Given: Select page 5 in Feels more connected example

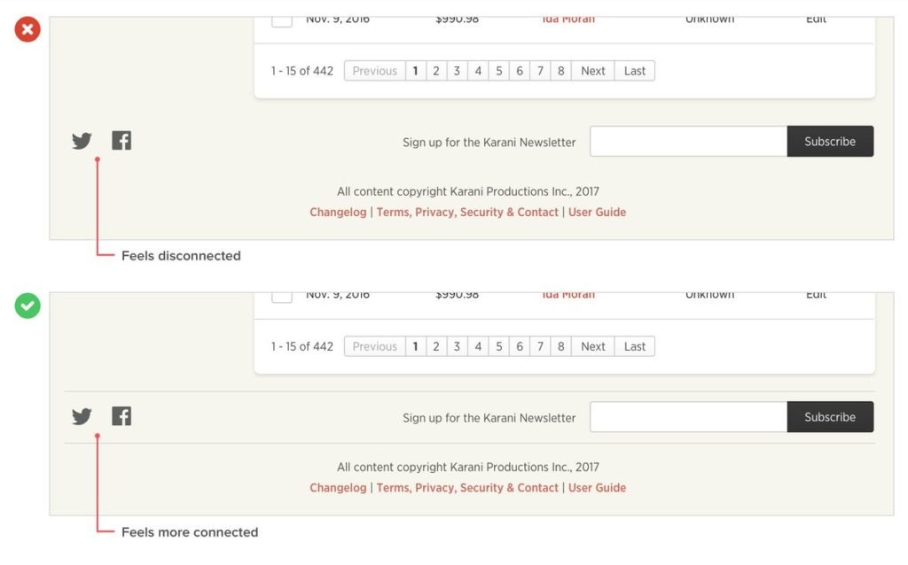Looking at the screenshot, I should tap(498, 346).
